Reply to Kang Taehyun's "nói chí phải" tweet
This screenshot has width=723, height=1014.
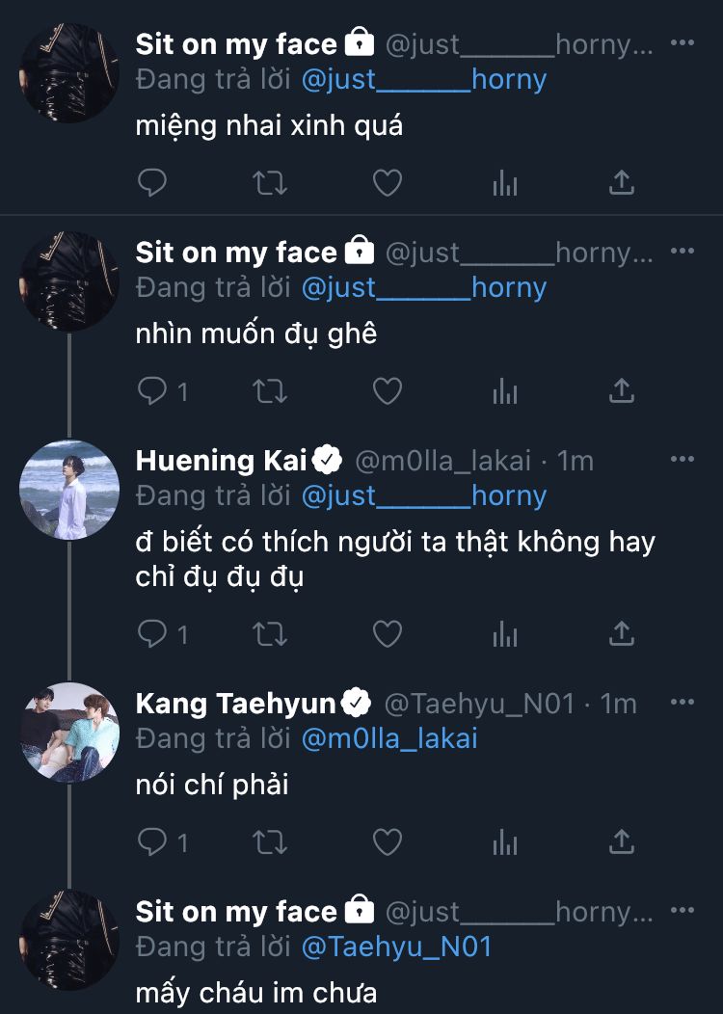pyautogui.click(x=154, y=841)
